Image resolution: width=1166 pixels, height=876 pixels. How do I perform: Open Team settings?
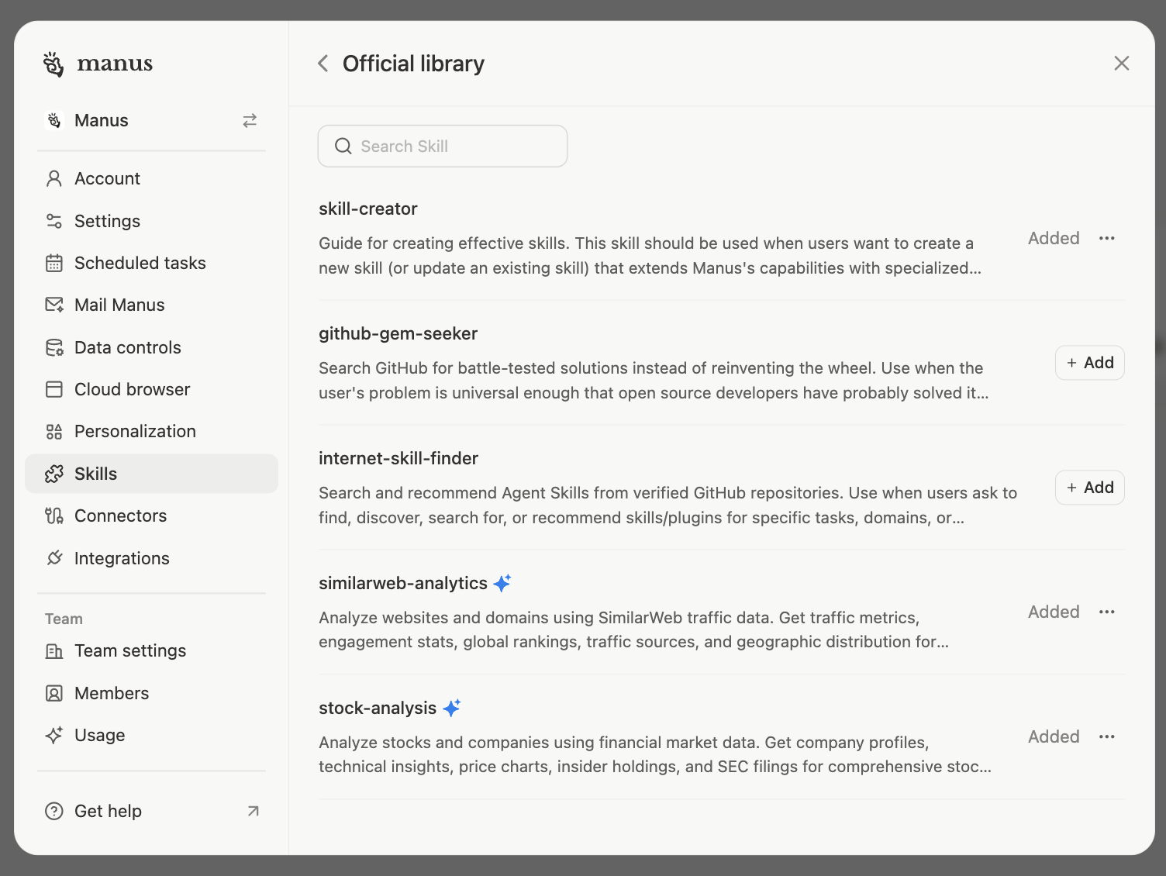coord(151,651)
